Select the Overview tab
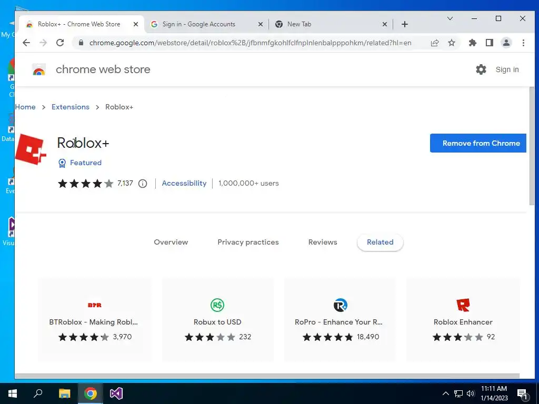This screenshot has width=539, height=404. (171, 242)
